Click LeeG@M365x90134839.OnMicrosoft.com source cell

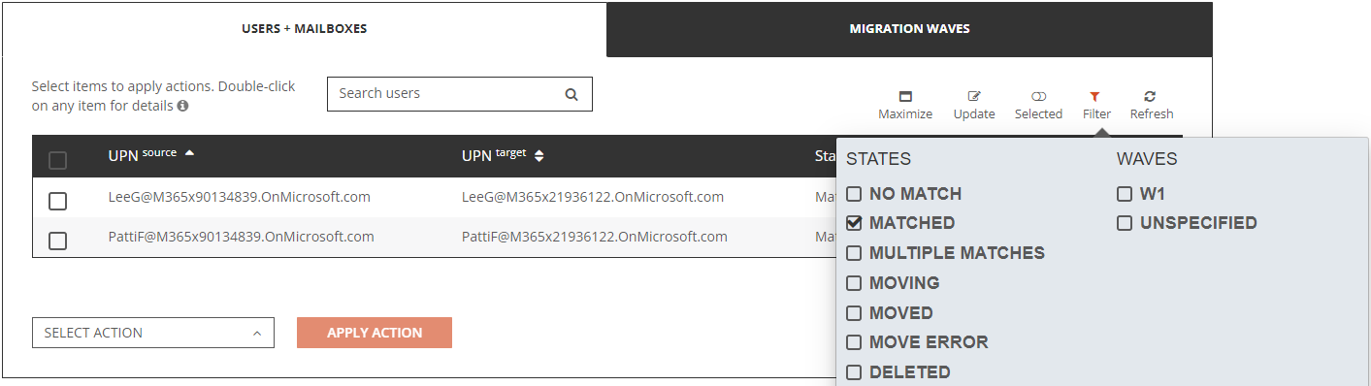[240, 197]
